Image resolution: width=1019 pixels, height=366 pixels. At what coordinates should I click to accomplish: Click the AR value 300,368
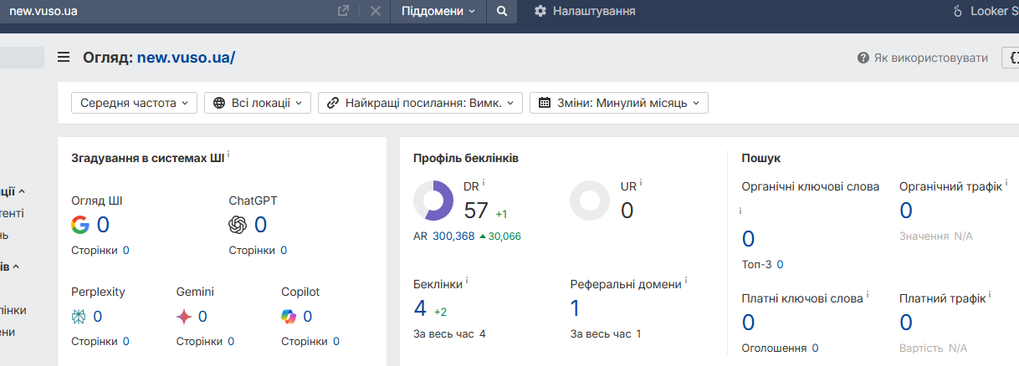click(x=453, y=236)
